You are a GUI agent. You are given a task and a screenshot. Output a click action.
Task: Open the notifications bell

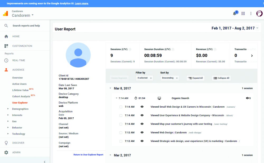coord(234,13)
